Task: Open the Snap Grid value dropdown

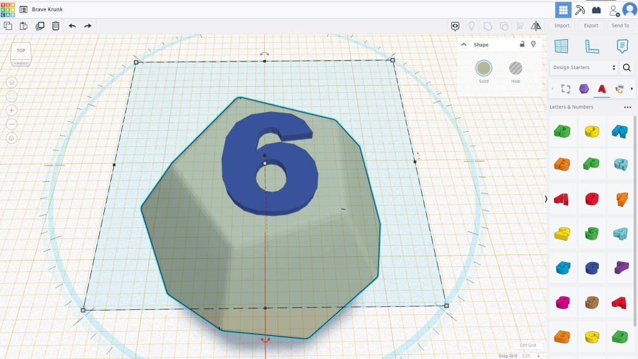Action: [x=532, y=356]
